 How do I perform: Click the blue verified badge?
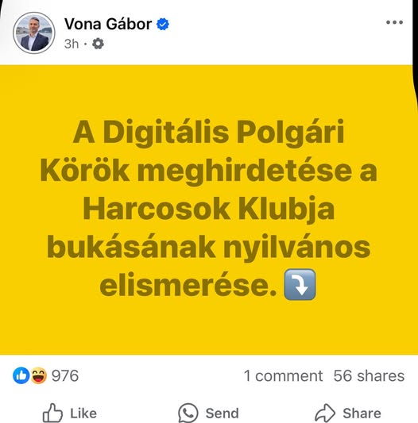pos(163,25)
